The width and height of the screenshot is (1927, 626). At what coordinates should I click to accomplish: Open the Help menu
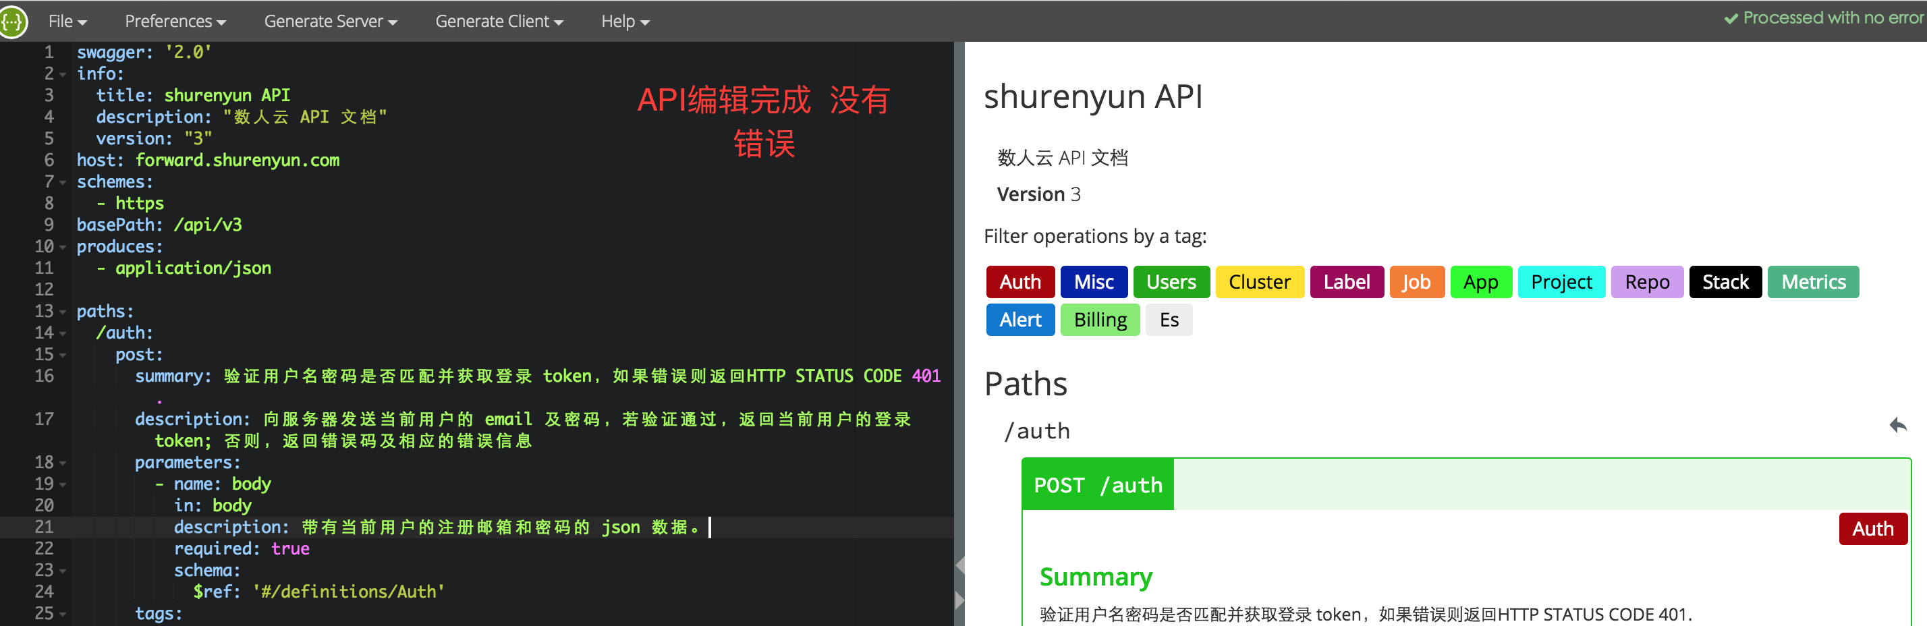(x=625, y=22)
